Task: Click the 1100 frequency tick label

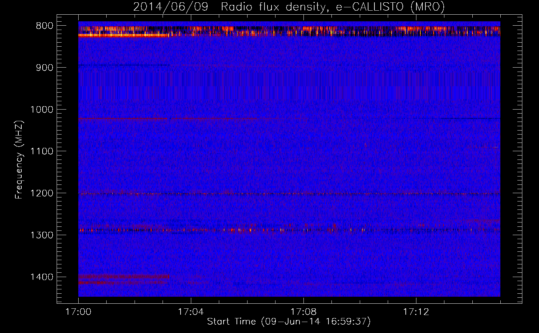Action: pos(42,152)
